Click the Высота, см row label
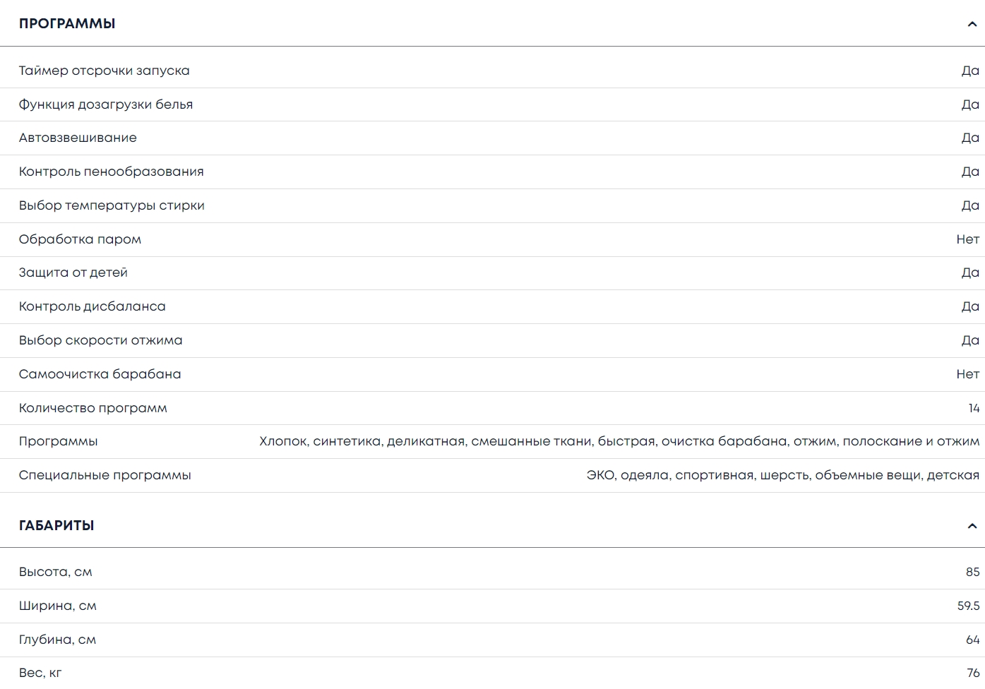This screenshot has width=985, height=689. point(55,572)
